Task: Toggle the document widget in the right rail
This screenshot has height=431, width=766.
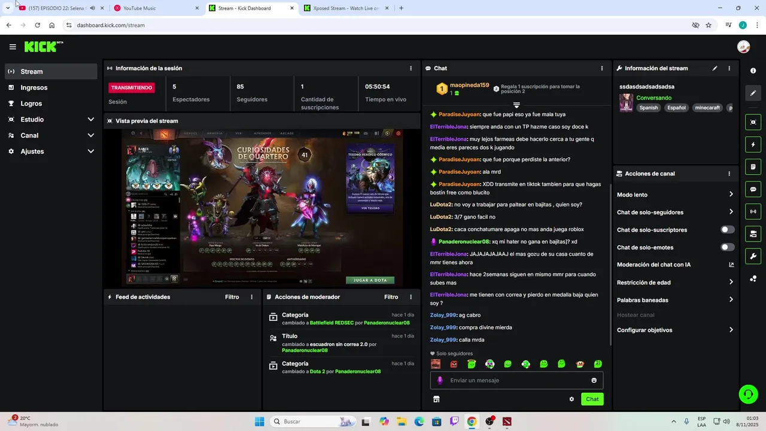Action: coord(753,166)
